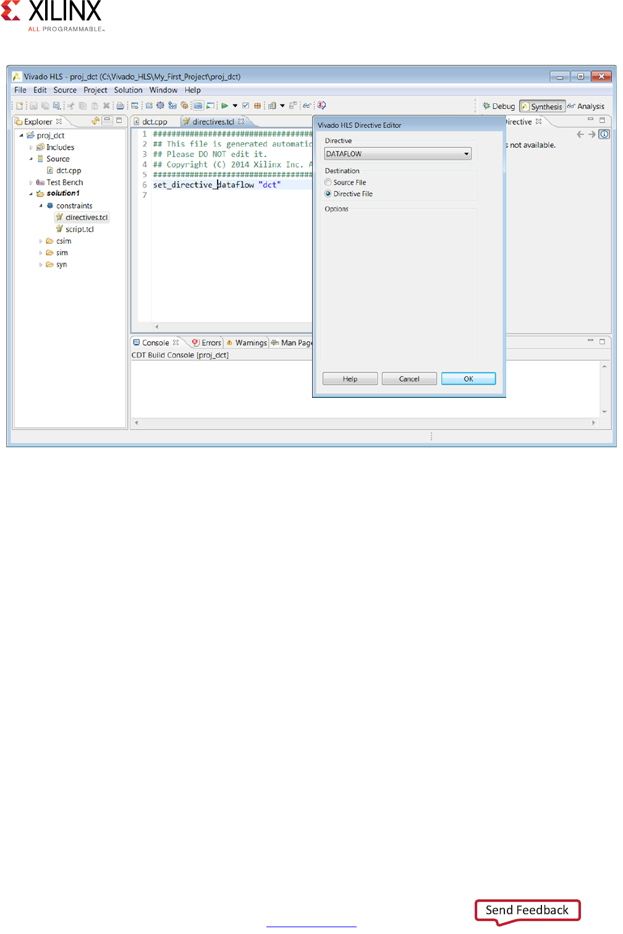Close the Console tab with its X
Screen dimensions: 623x934
coord(176,342)
